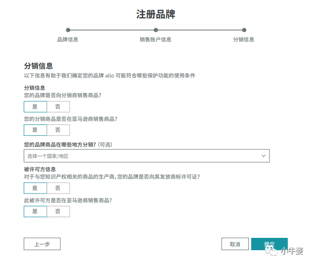The height and width of the screenshot is (265, 313).
Task: Click the large 分销信息 section heading
Action: [39, 66]
